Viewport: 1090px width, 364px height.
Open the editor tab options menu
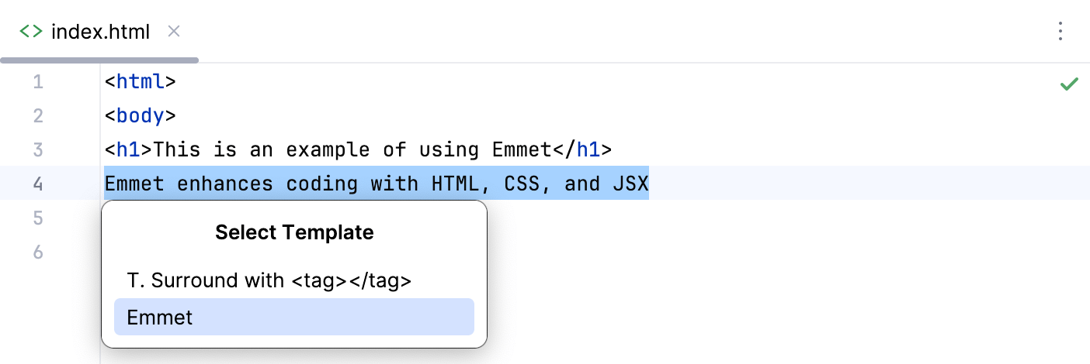[x=1060, y=32]
